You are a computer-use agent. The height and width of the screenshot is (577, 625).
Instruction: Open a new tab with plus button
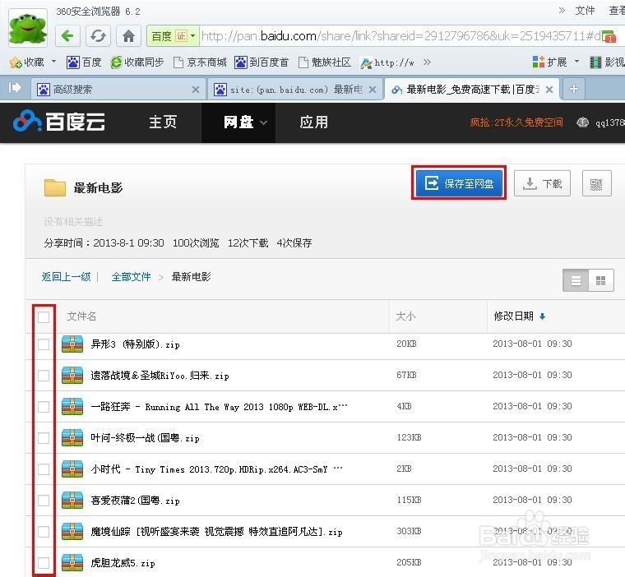click(x=573, y=90)
